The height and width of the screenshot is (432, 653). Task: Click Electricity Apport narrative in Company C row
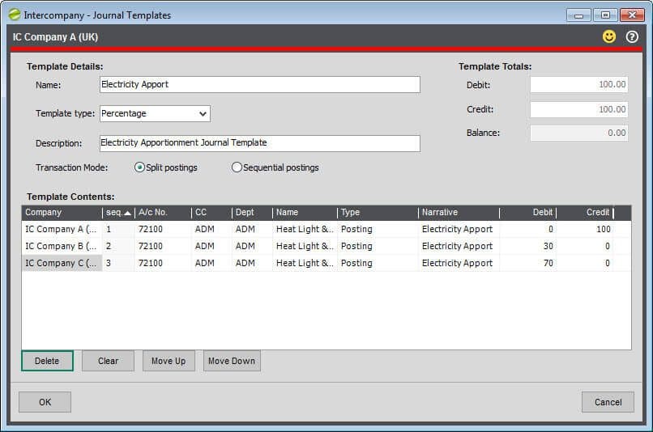(457, 263)
